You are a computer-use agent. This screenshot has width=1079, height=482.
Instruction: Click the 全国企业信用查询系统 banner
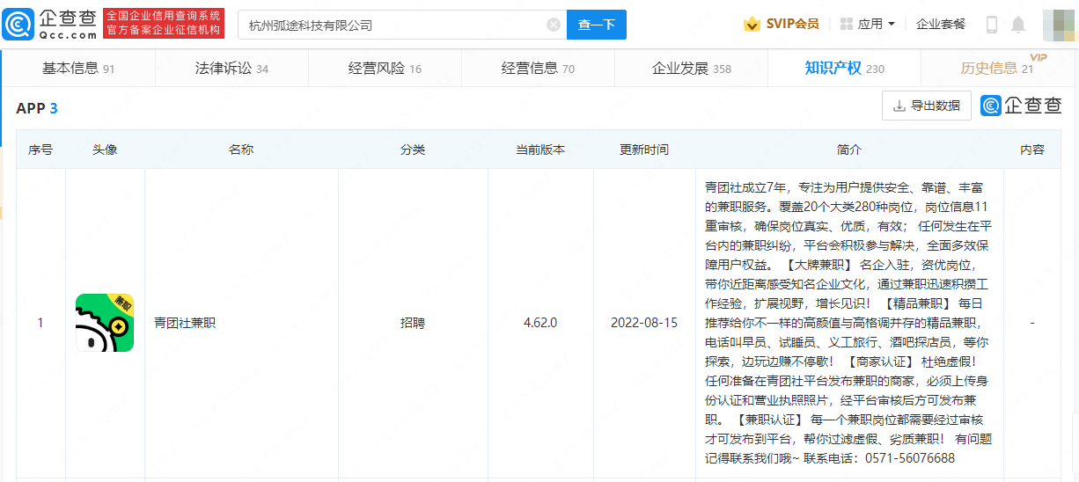[164, 24]
